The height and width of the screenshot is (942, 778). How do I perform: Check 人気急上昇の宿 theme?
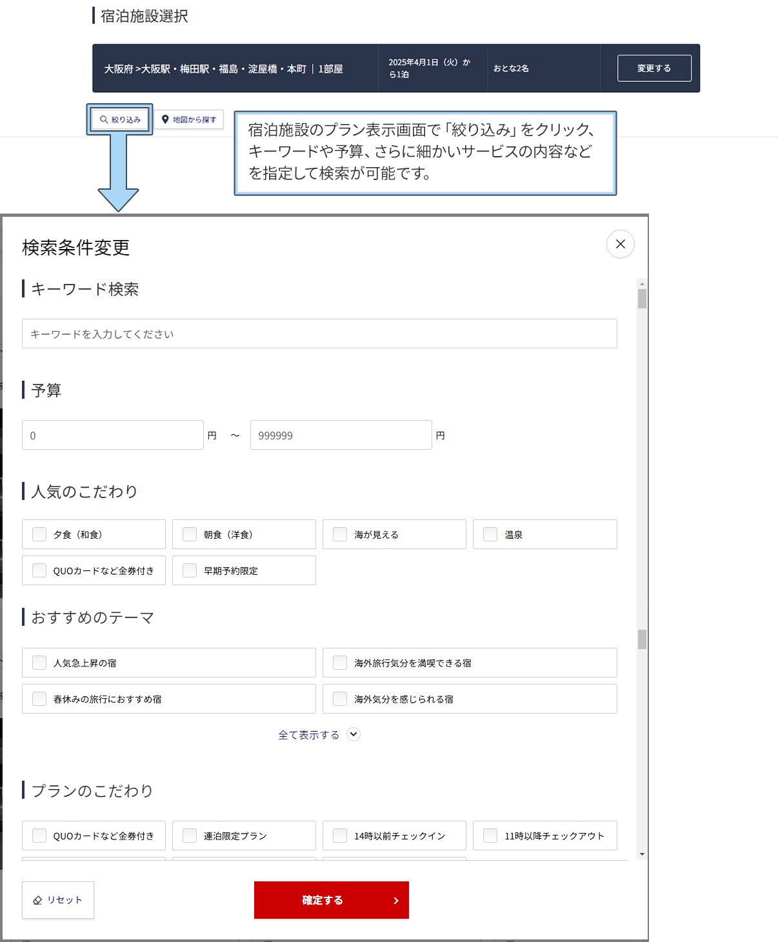39,663
